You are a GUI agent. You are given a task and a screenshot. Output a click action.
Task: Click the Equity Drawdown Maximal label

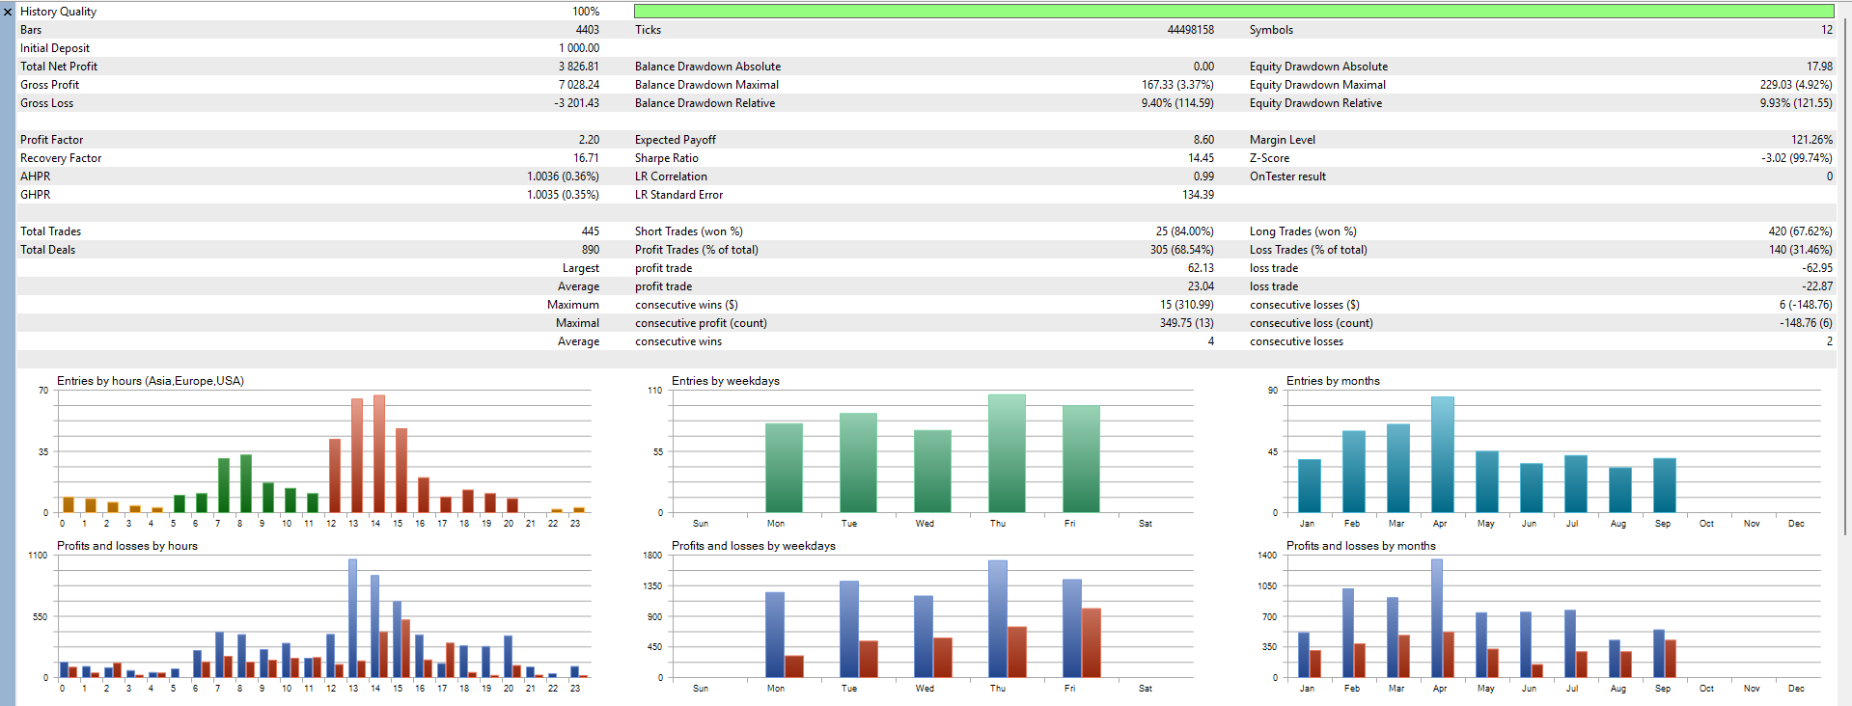1317,85
